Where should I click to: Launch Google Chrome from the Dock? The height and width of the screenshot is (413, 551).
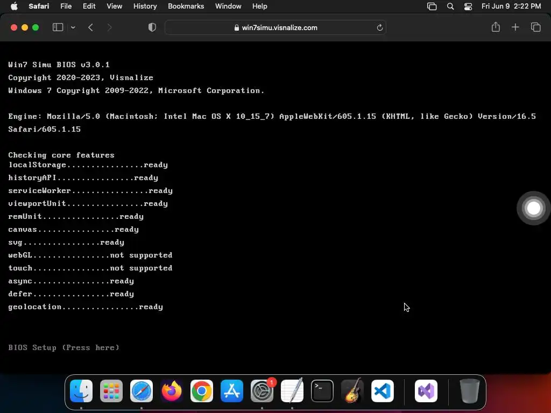[202, 391]
